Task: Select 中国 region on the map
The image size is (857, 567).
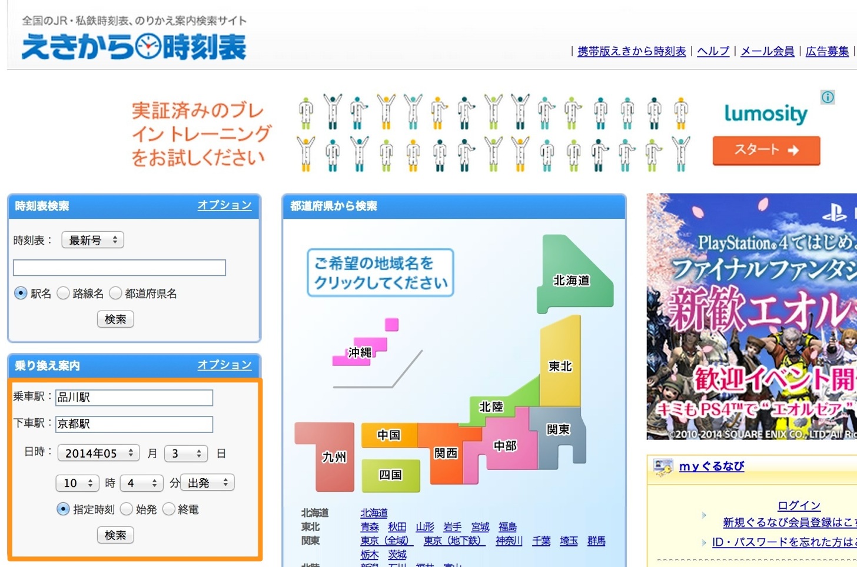Action: coord(389,435)
